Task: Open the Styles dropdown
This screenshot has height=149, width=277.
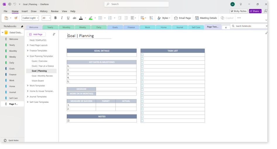Action: (x=164, y=18)
